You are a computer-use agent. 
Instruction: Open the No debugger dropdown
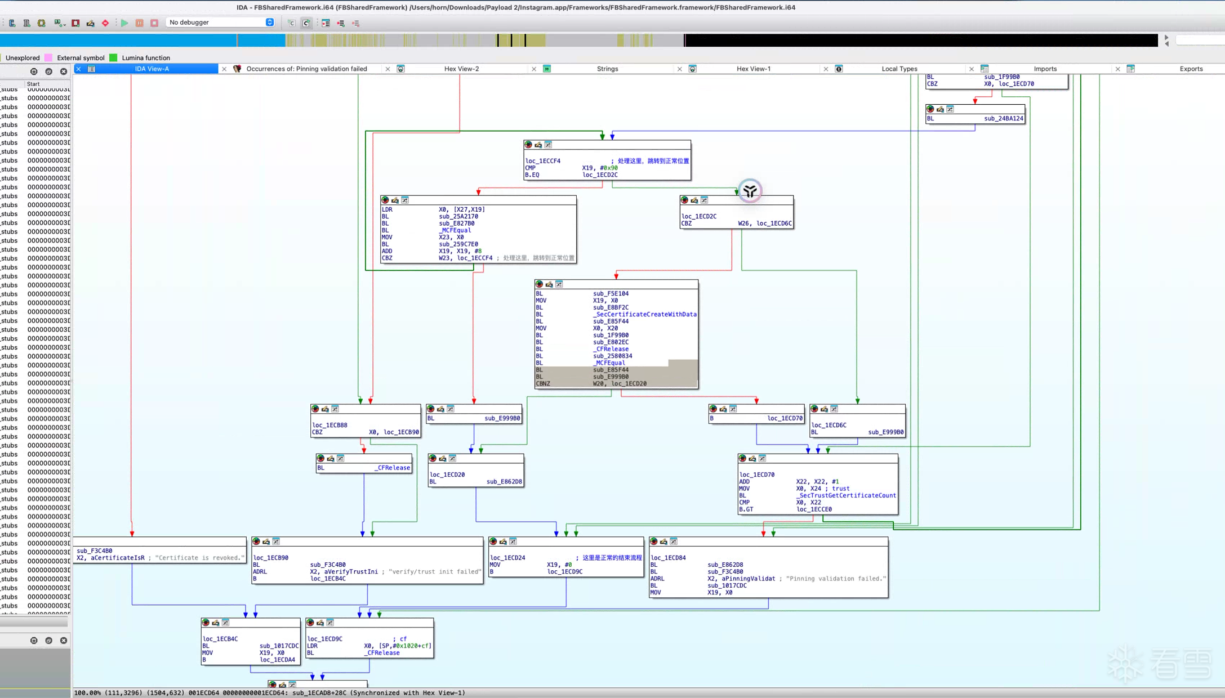point(220,23)
